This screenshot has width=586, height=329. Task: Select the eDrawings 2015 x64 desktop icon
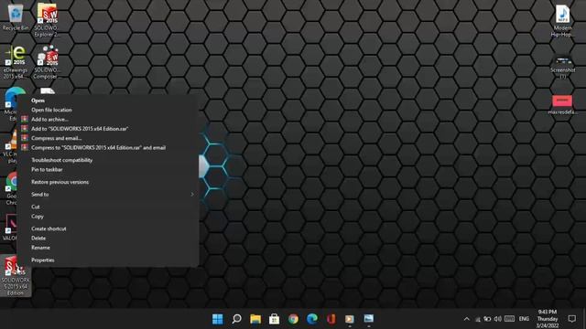(15, 61)
